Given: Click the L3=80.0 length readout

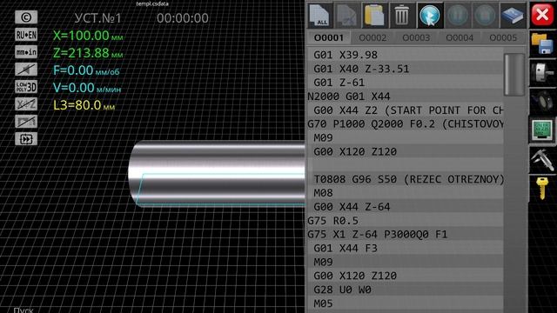Looking at the screenshot, I should (x=84, y=105).
